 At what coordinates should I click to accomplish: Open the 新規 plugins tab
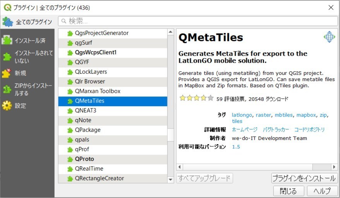tap(27, 73)
